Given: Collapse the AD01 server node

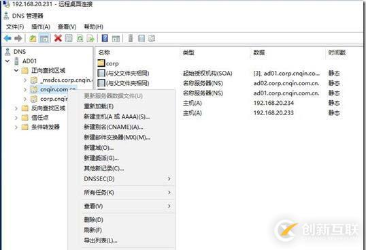Looking at the screenshot, I should tap(7, 61).
